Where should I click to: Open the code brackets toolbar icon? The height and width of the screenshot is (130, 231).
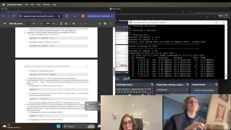(75, 16)
